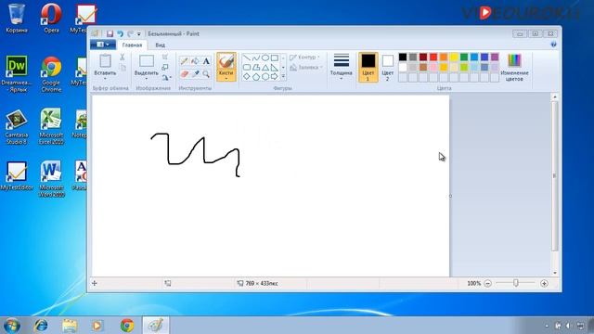Click the Вставить paste clipboard button
594x334 pixels.
click(105, 64)
